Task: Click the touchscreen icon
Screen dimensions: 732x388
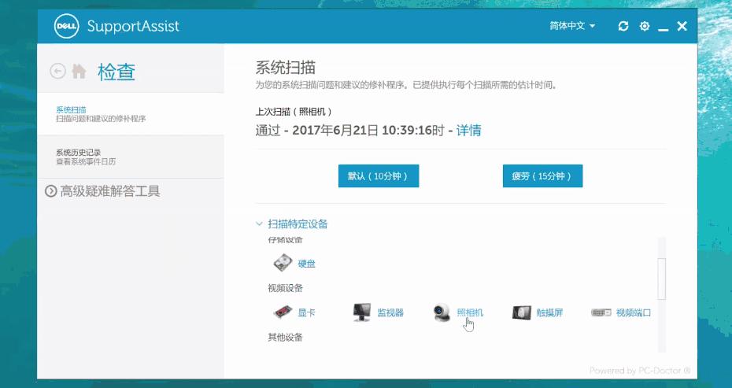Action: click(x=522, y=312)
